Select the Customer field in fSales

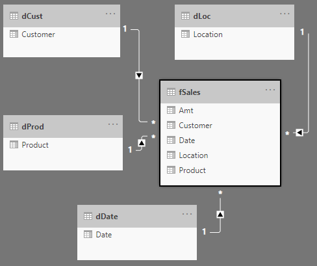pos(220,126)
